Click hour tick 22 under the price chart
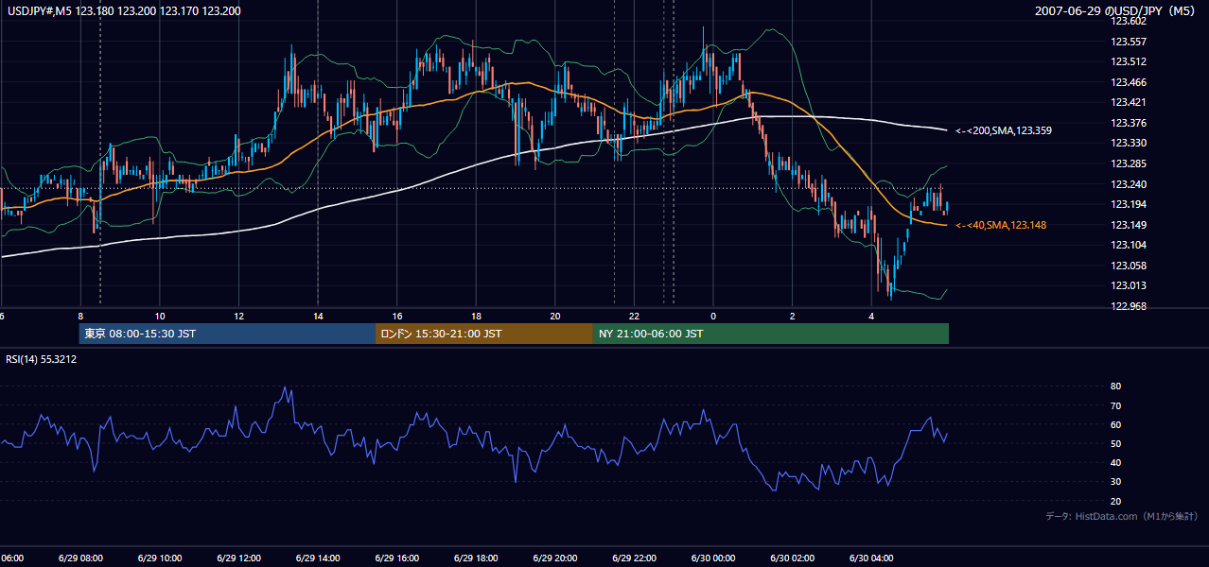Screen dimensions: 1209x567 click(x=634, y=316)
